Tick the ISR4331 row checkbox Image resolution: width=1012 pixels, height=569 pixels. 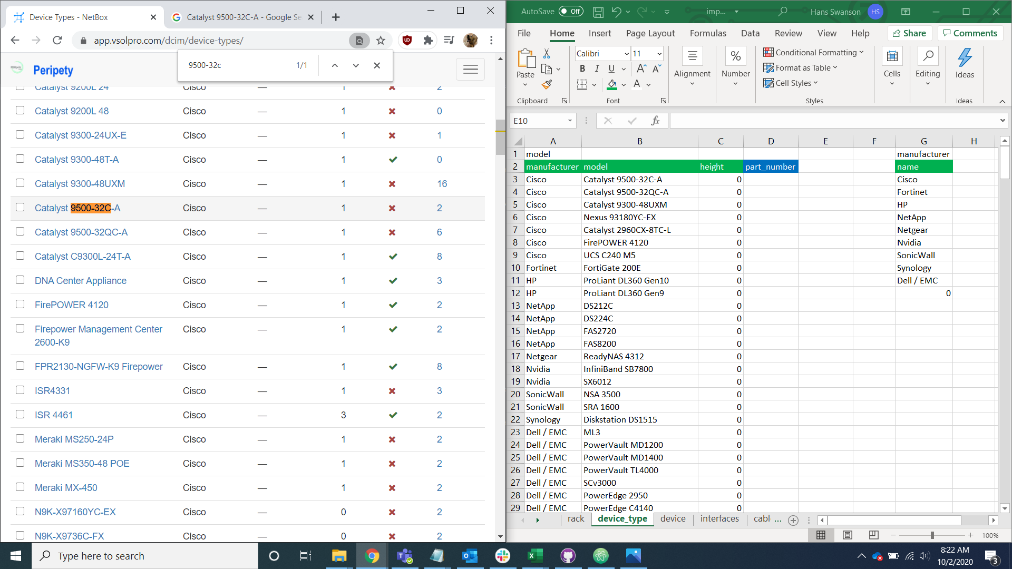pyautogui.click(x=20, y=390)
